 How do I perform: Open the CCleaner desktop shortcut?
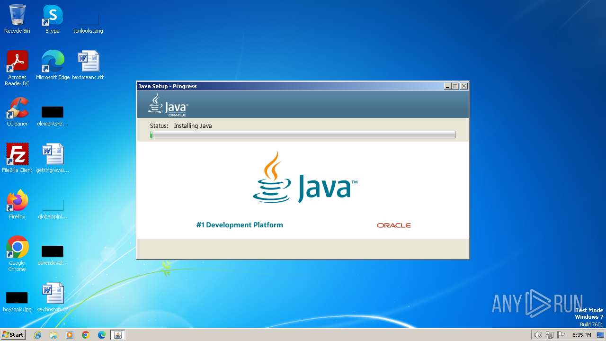pos(17,112)
